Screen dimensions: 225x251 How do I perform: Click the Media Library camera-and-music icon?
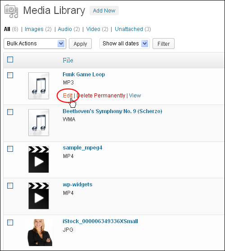(x=11, y=11)
